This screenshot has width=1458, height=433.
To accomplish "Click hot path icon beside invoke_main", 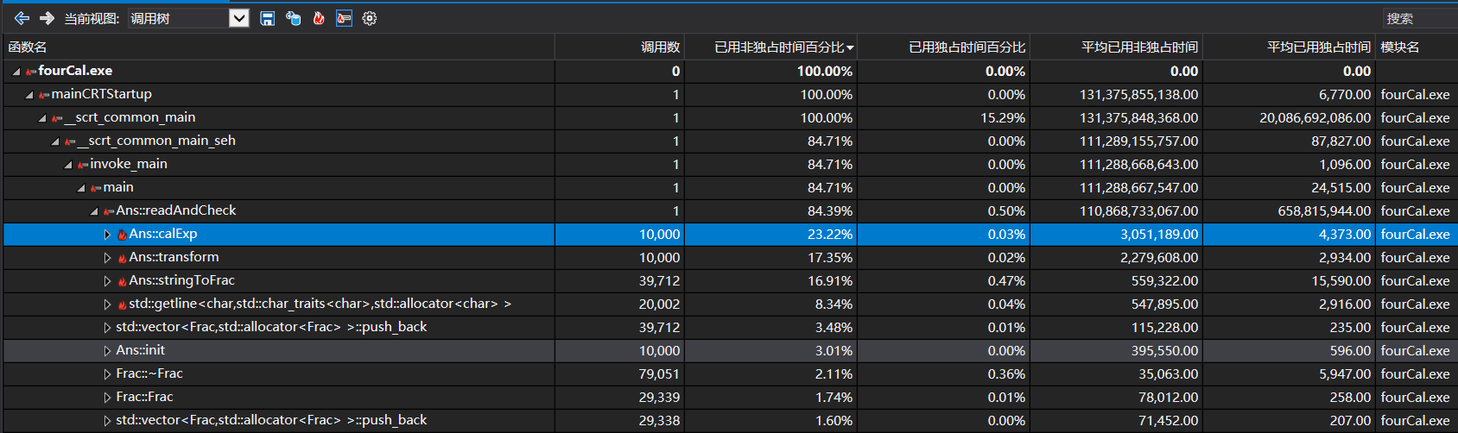I will (x=83, y=165).
